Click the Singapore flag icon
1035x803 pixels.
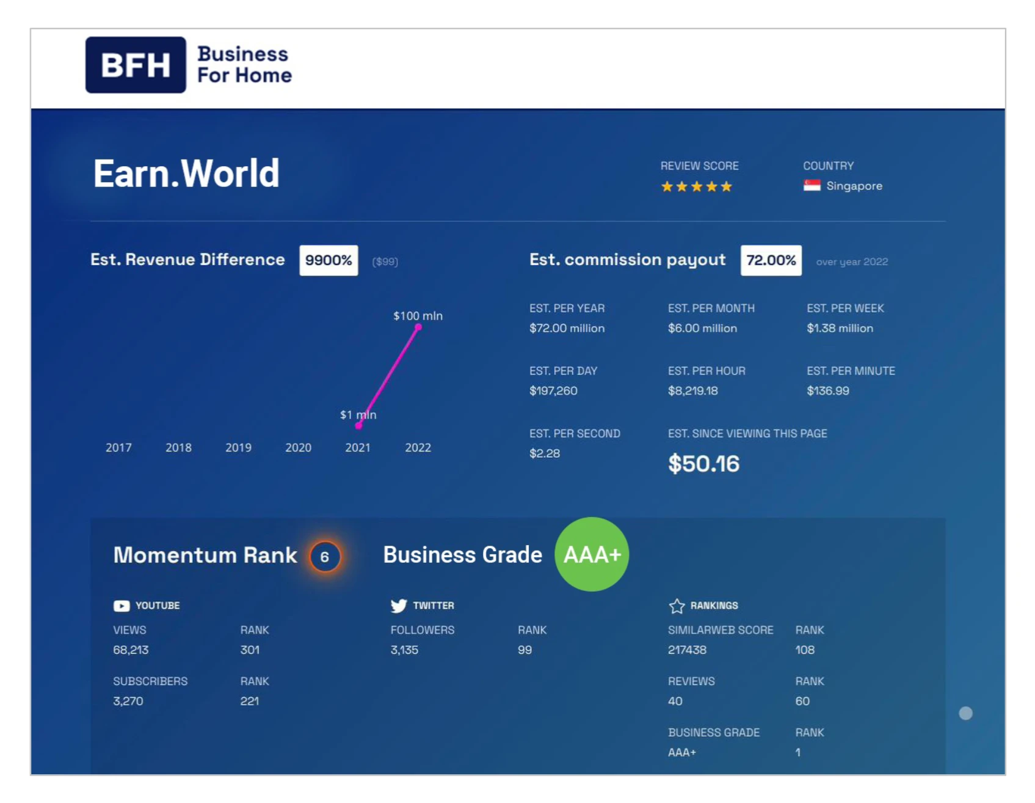tap(812, 186)
